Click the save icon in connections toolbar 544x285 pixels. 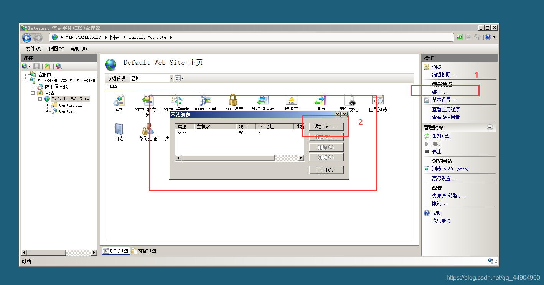(x=36, y=66)
